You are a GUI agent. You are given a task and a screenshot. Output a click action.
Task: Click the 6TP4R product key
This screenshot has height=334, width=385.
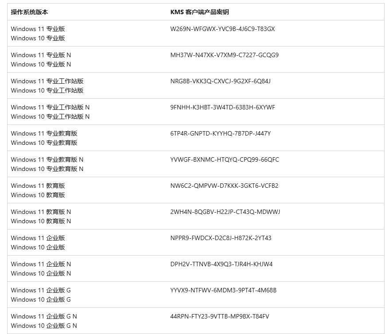click(220, 133)
